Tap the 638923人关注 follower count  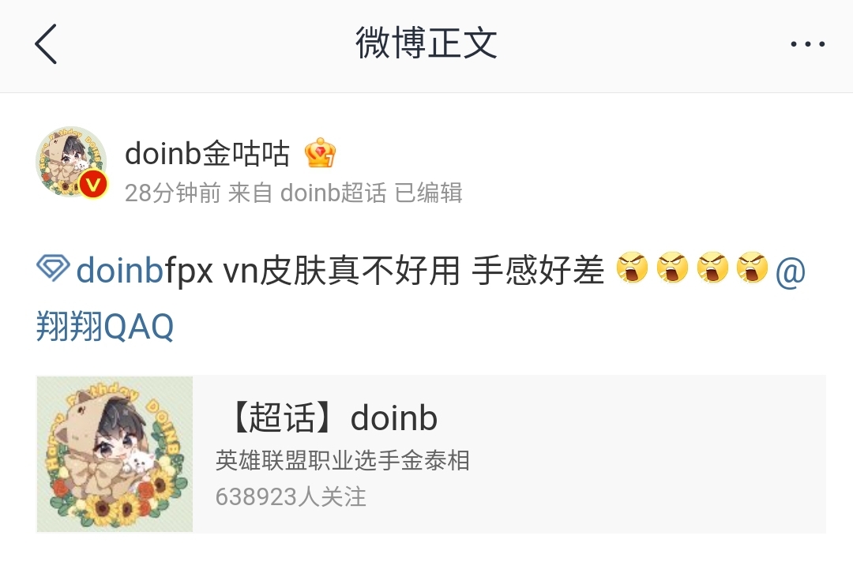pos(291,497)
